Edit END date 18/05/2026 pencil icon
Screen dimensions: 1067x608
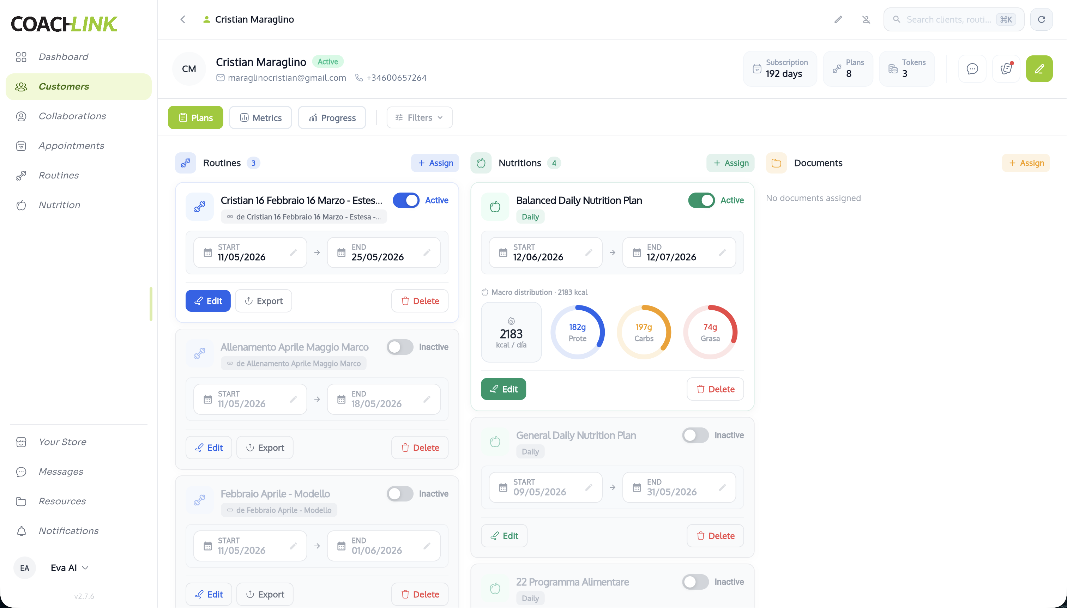[427, 399]
